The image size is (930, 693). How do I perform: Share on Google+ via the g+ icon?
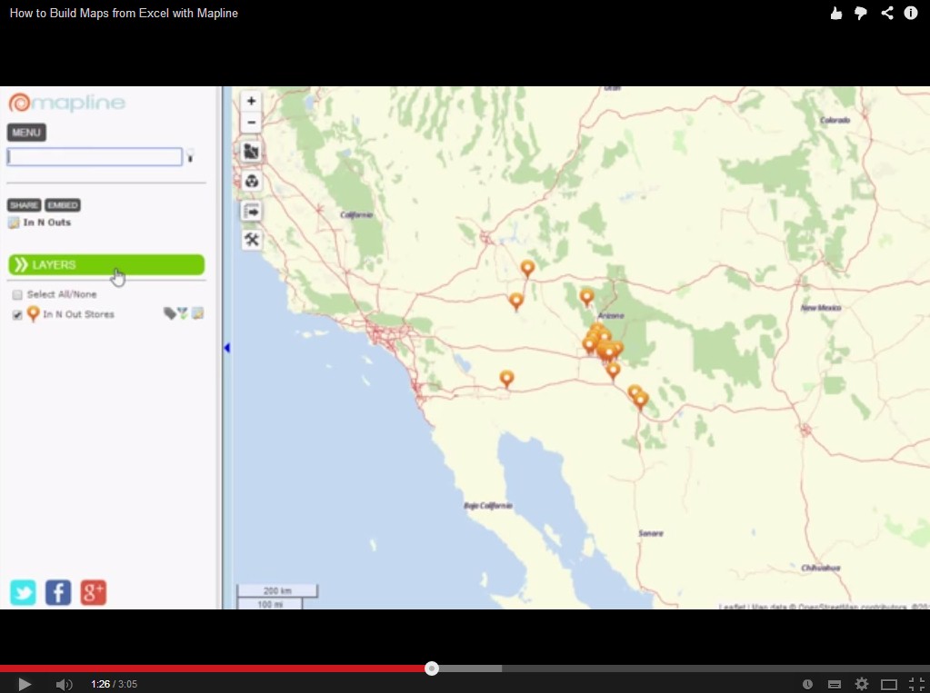[x=93, y=592]
